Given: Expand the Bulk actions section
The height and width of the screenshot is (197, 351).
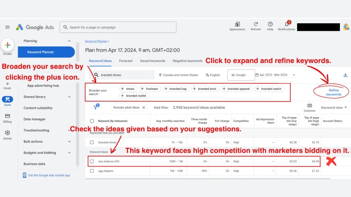Looking at the screenshot, I should pyautogui.click(x=69, y=141).
